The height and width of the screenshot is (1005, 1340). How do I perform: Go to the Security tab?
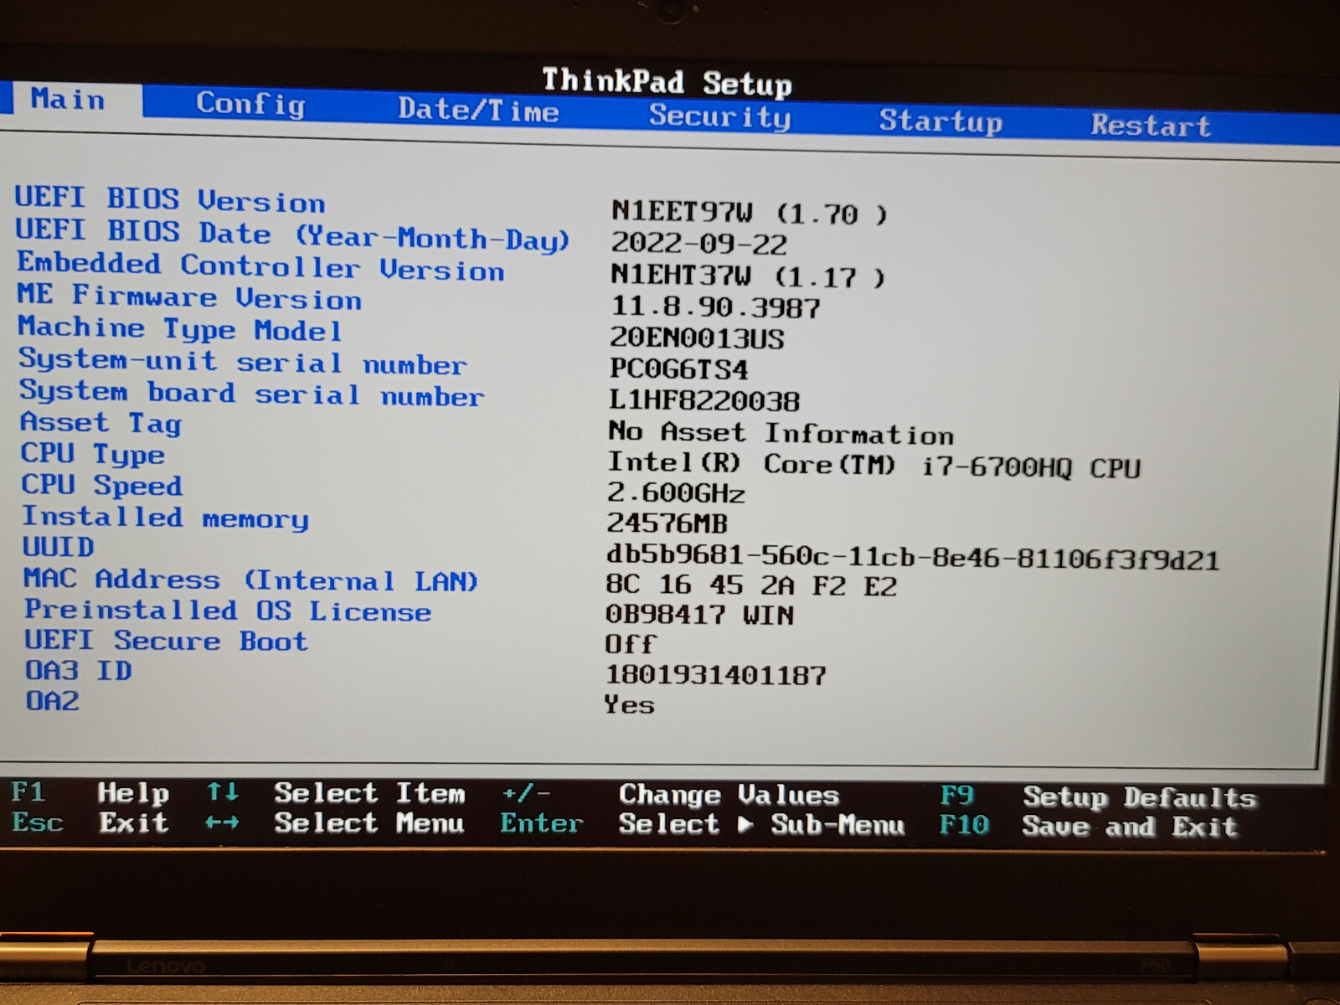point(719,116)
